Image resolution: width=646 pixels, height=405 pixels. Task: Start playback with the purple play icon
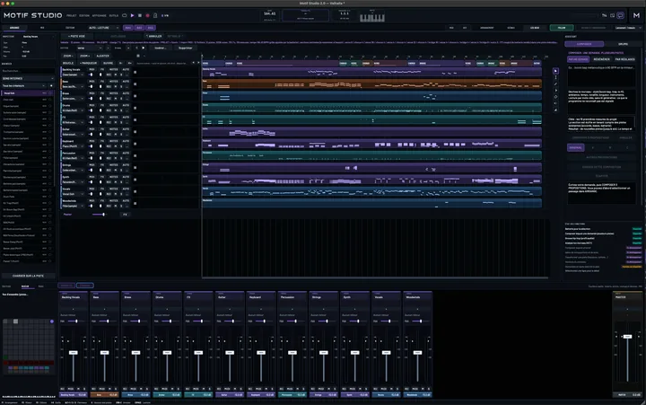click(x=132, y=15)
